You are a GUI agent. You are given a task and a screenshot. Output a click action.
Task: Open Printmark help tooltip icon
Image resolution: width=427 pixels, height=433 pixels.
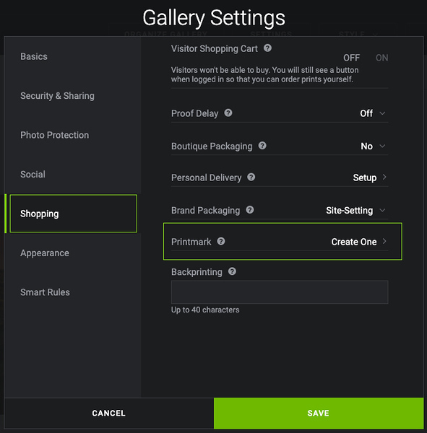[221, 241]
